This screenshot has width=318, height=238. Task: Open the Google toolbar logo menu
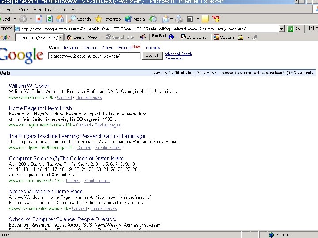(6, 37)
